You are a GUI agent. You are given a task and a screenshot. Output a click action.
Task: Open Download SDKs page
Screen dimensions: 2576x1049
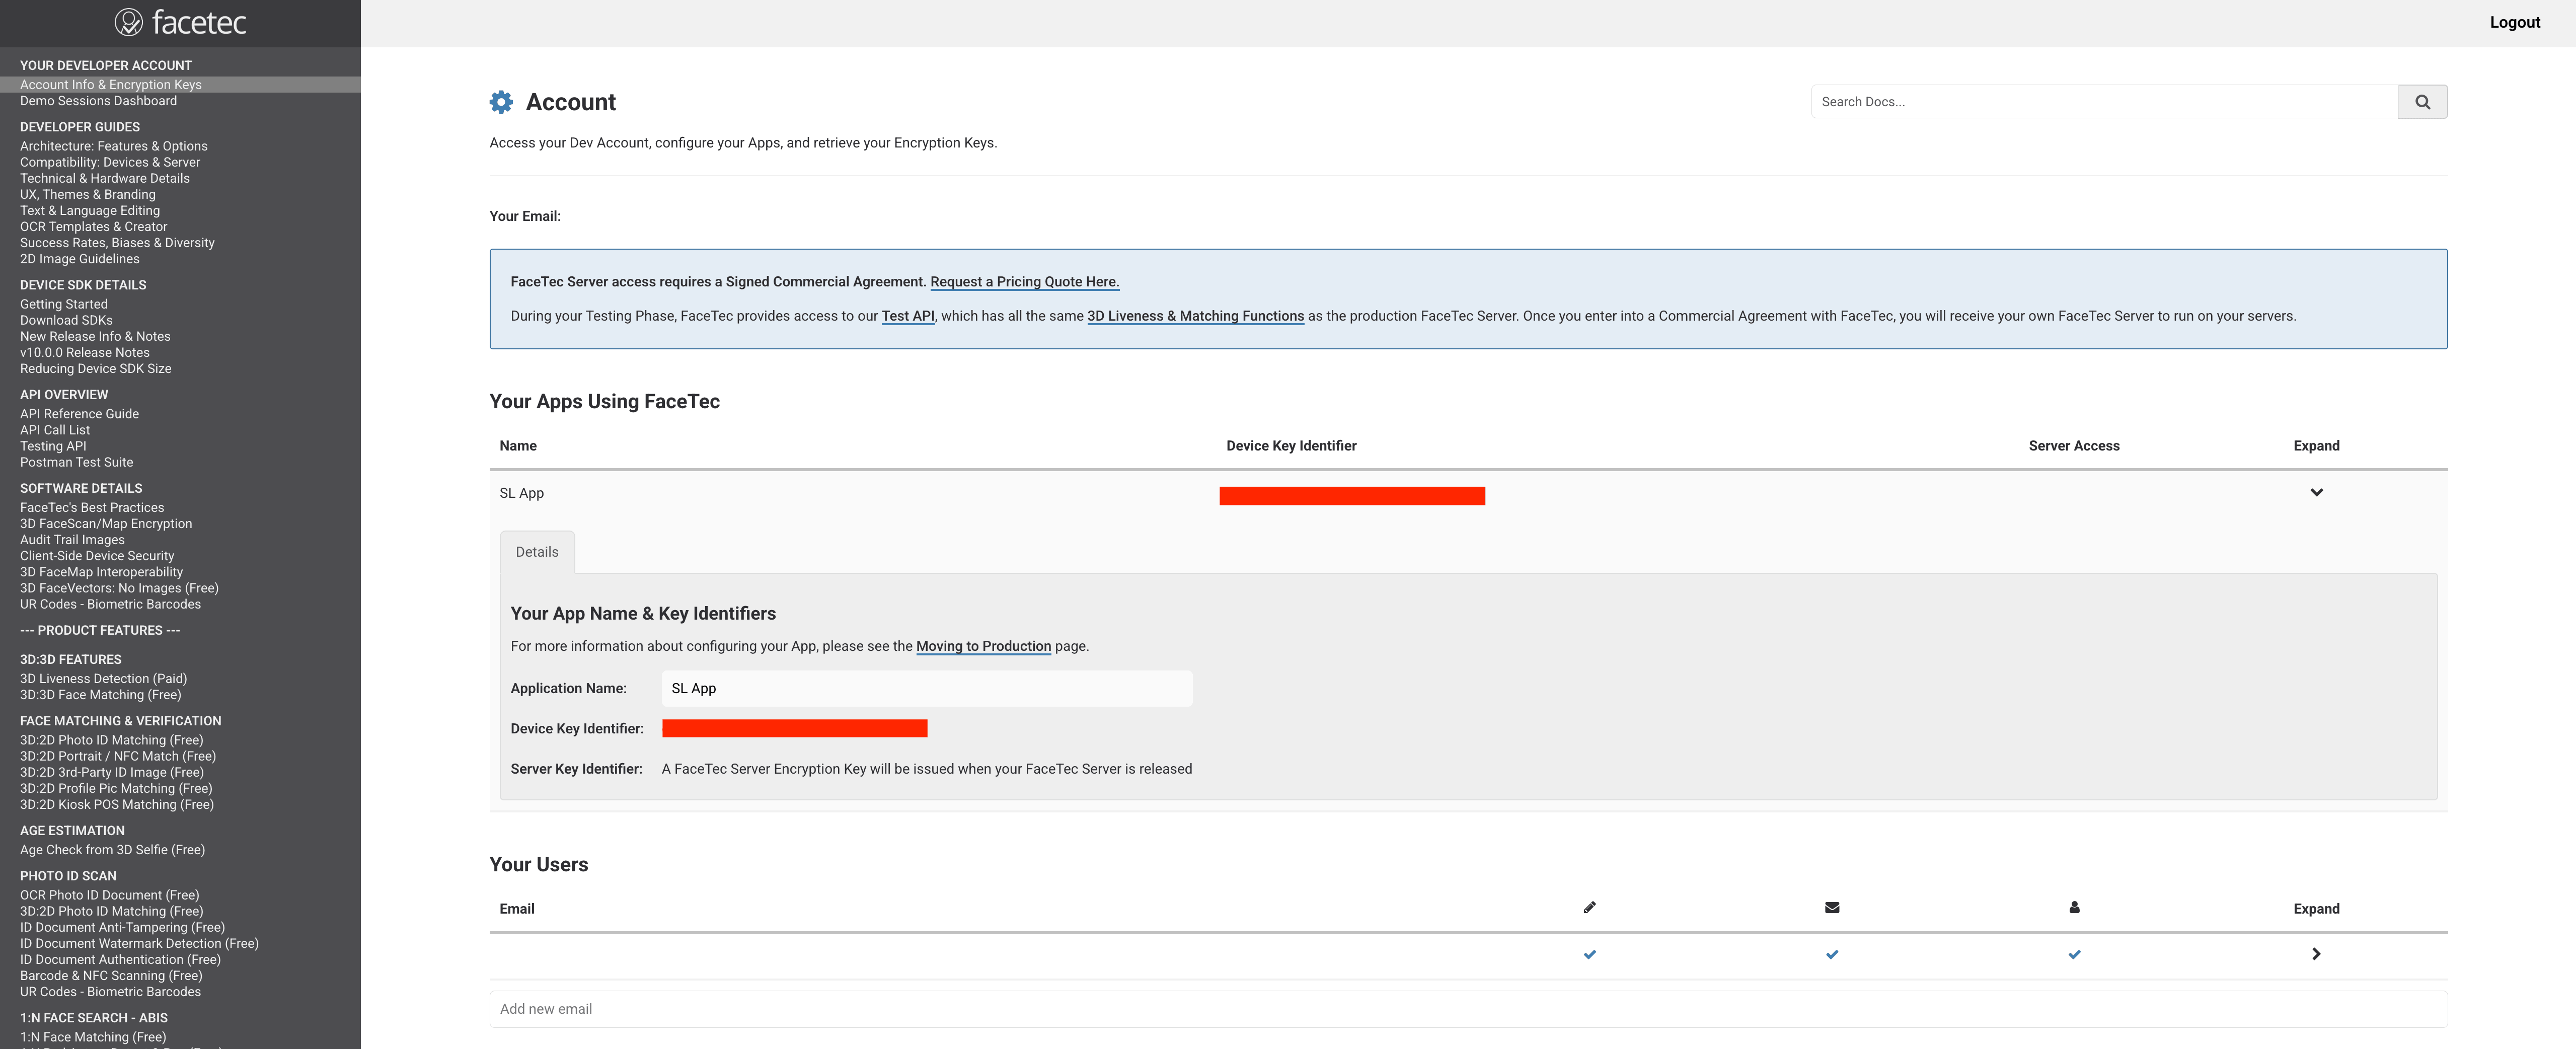(x=66, y=320)
